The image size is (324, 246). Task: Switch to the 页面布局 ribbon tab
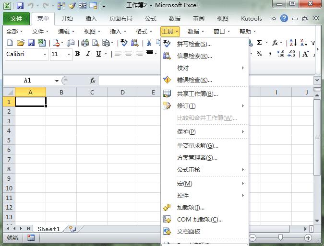(120, 19)
